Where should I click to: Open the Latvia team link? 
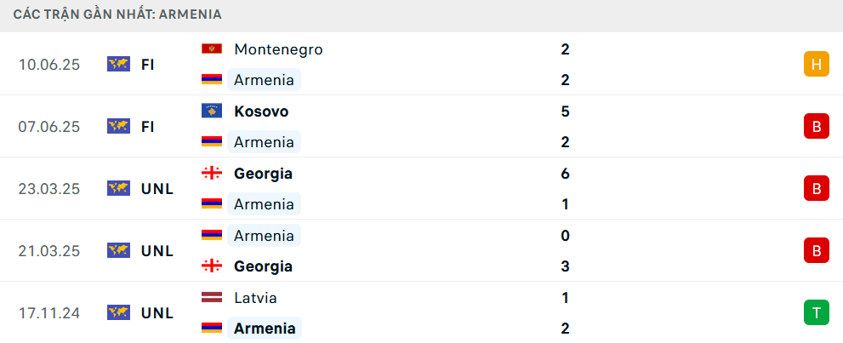255,298
